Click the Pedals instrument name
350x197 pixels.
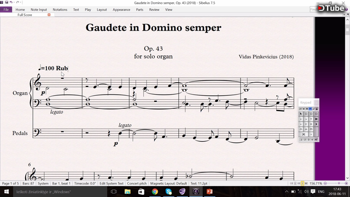[x=20, y=134]
